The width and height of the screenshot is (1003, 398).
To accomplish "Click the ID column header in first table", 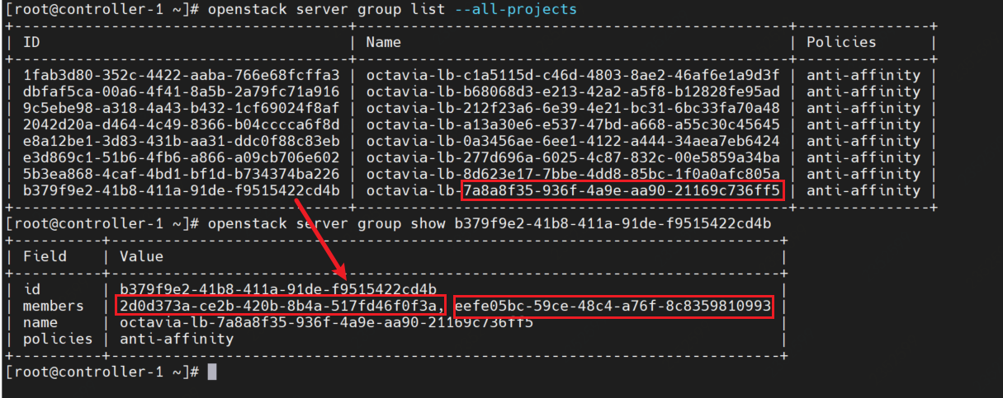I will point(31,42).
